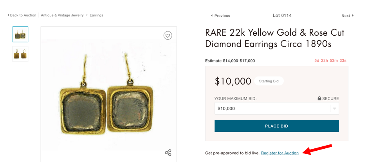
Task: Open Antique & Vintage Jewelry category
Action: [x=62, y=15]
